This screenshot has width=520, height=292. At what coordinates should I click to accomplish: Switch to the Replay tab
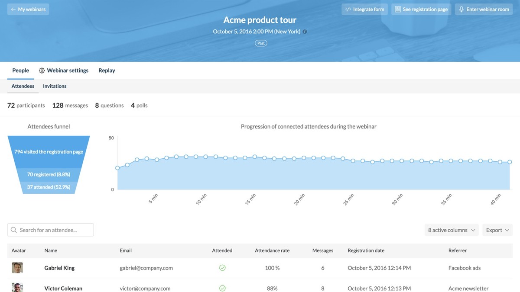pos(107,71)
